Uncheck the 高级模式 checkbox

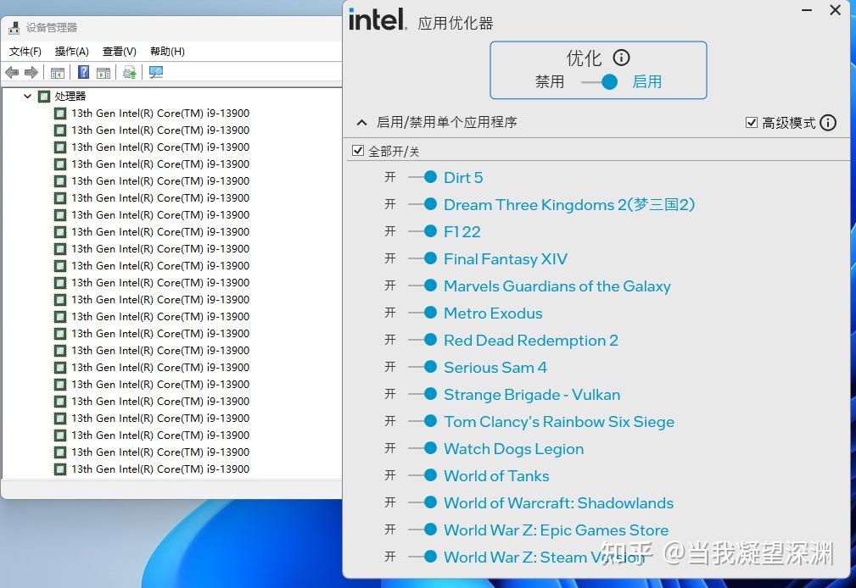[x=751, y=122]
